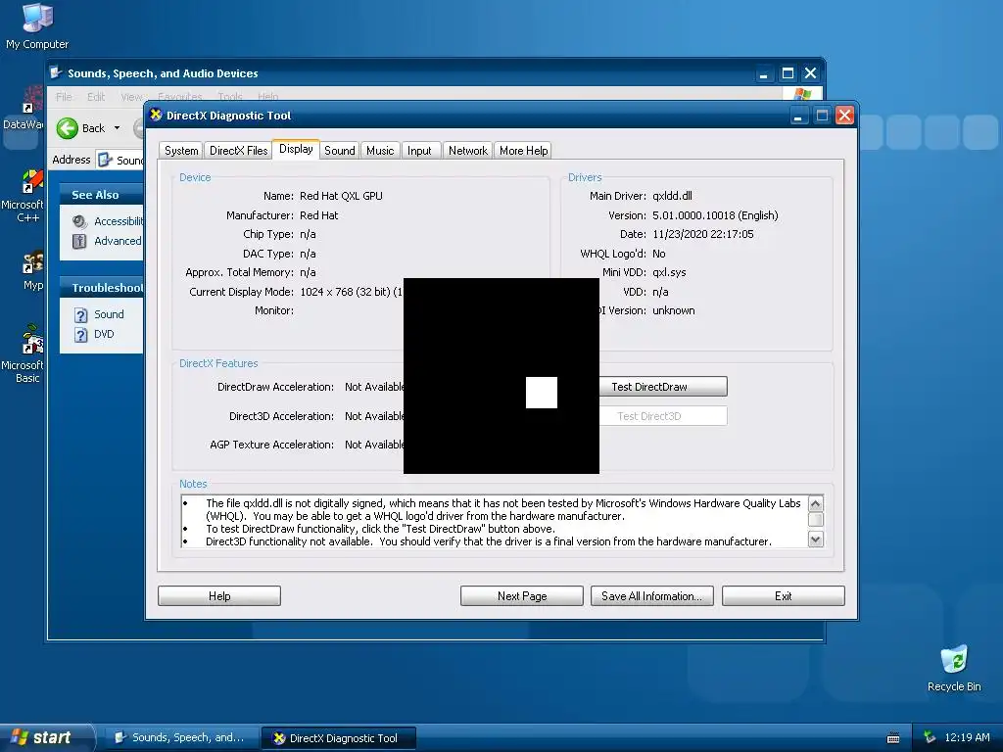Click the Test DirectDraw button

click(663, 386)
